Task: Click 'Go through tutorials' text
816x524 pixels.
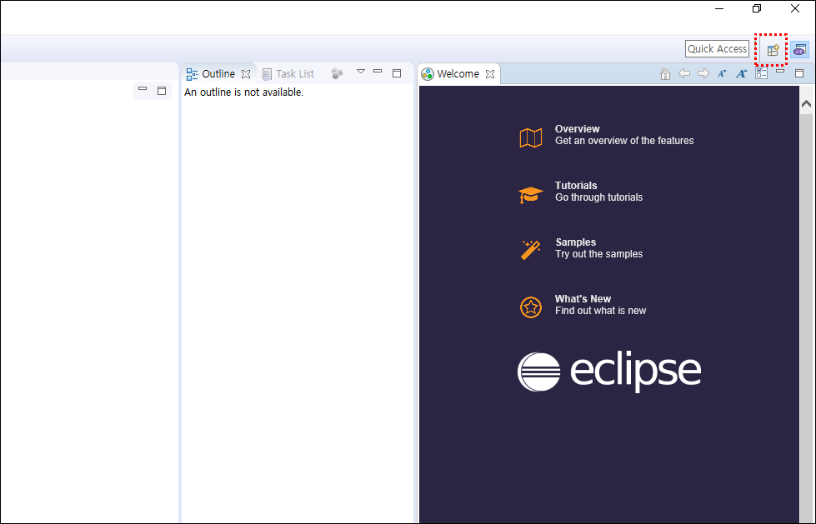Action: 598,197
